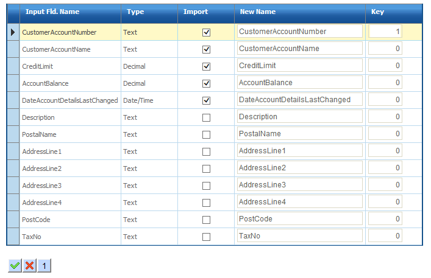Image resolution: width=431 pixels, height=278 pixels.
Task: Disable Import for CreditLimit
Action: (206, 66)
